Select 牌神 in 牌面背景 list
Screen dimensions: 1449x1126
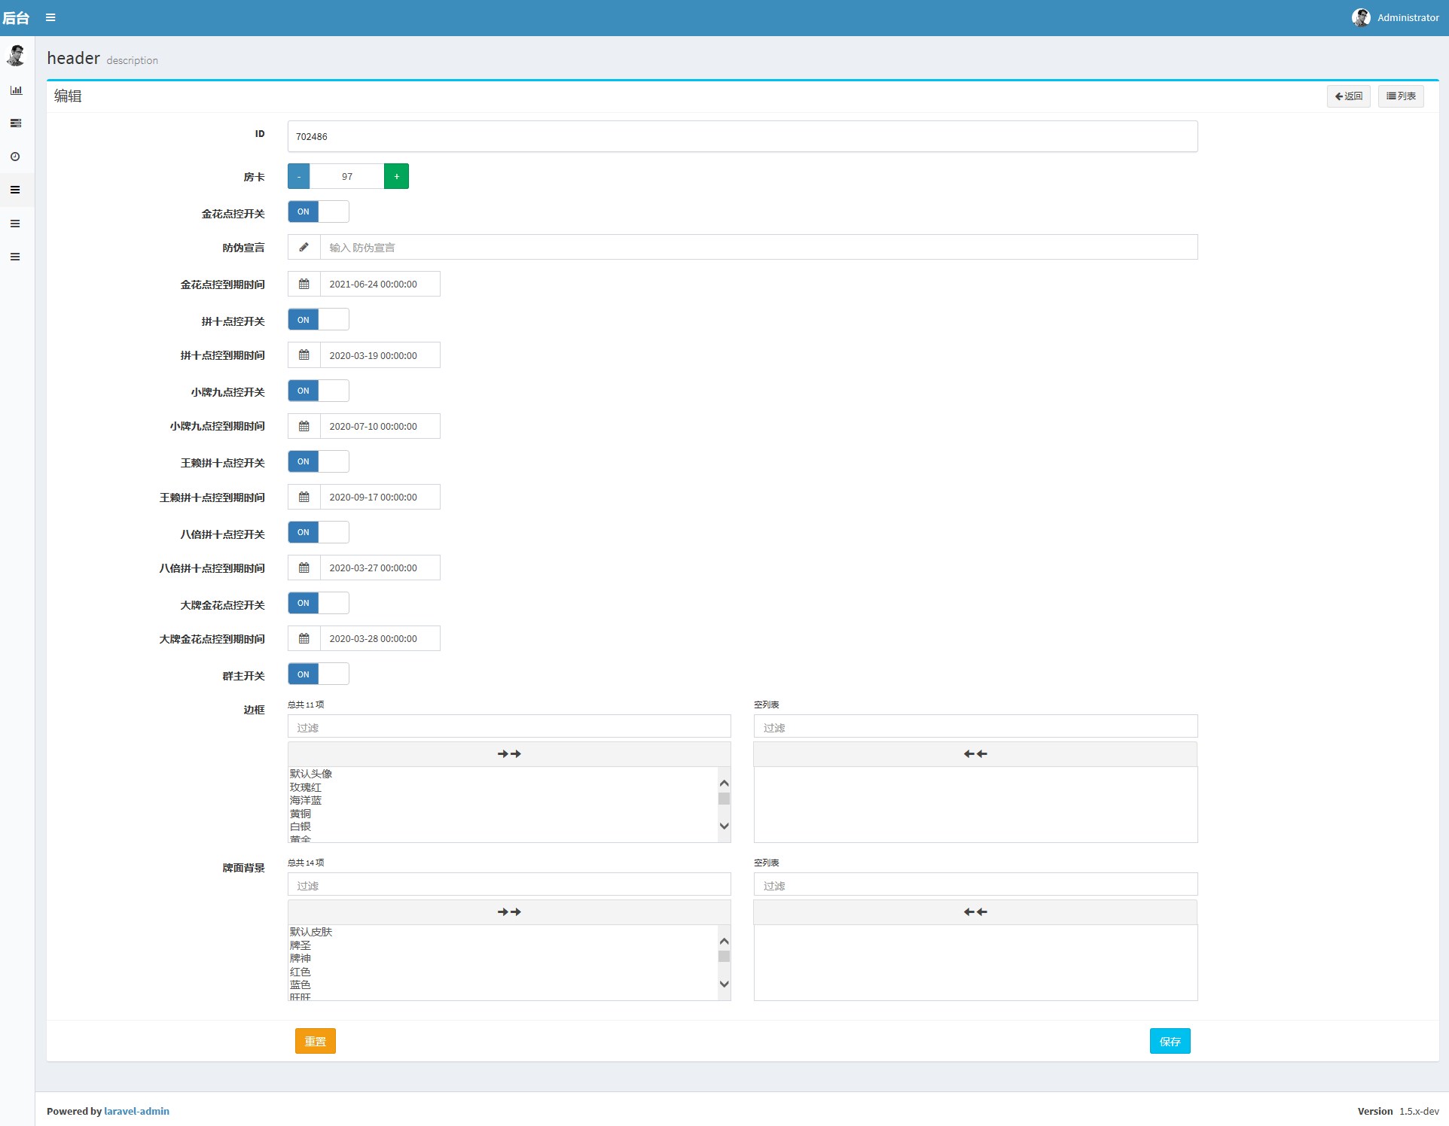[x=503, y=958]
